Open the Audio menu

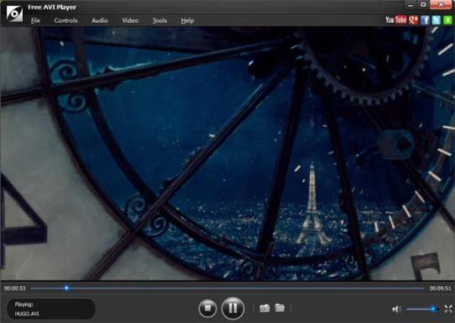(x=99, y=20)
